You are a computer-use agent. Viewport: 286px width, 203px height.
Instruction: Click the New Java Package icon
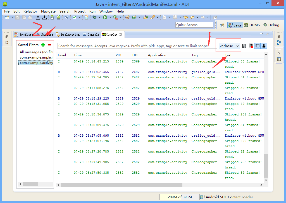point(127,18)
